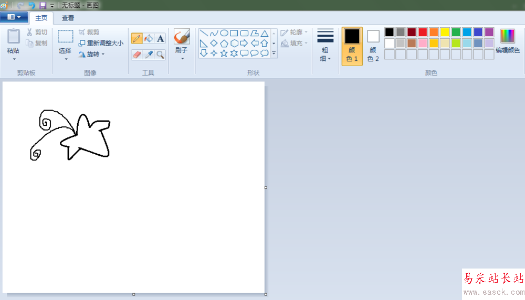Image resolution: width=525 pixels, height=300 pixels.
Task: Click the rectangular Select tool icon
Action: point(65,36)
